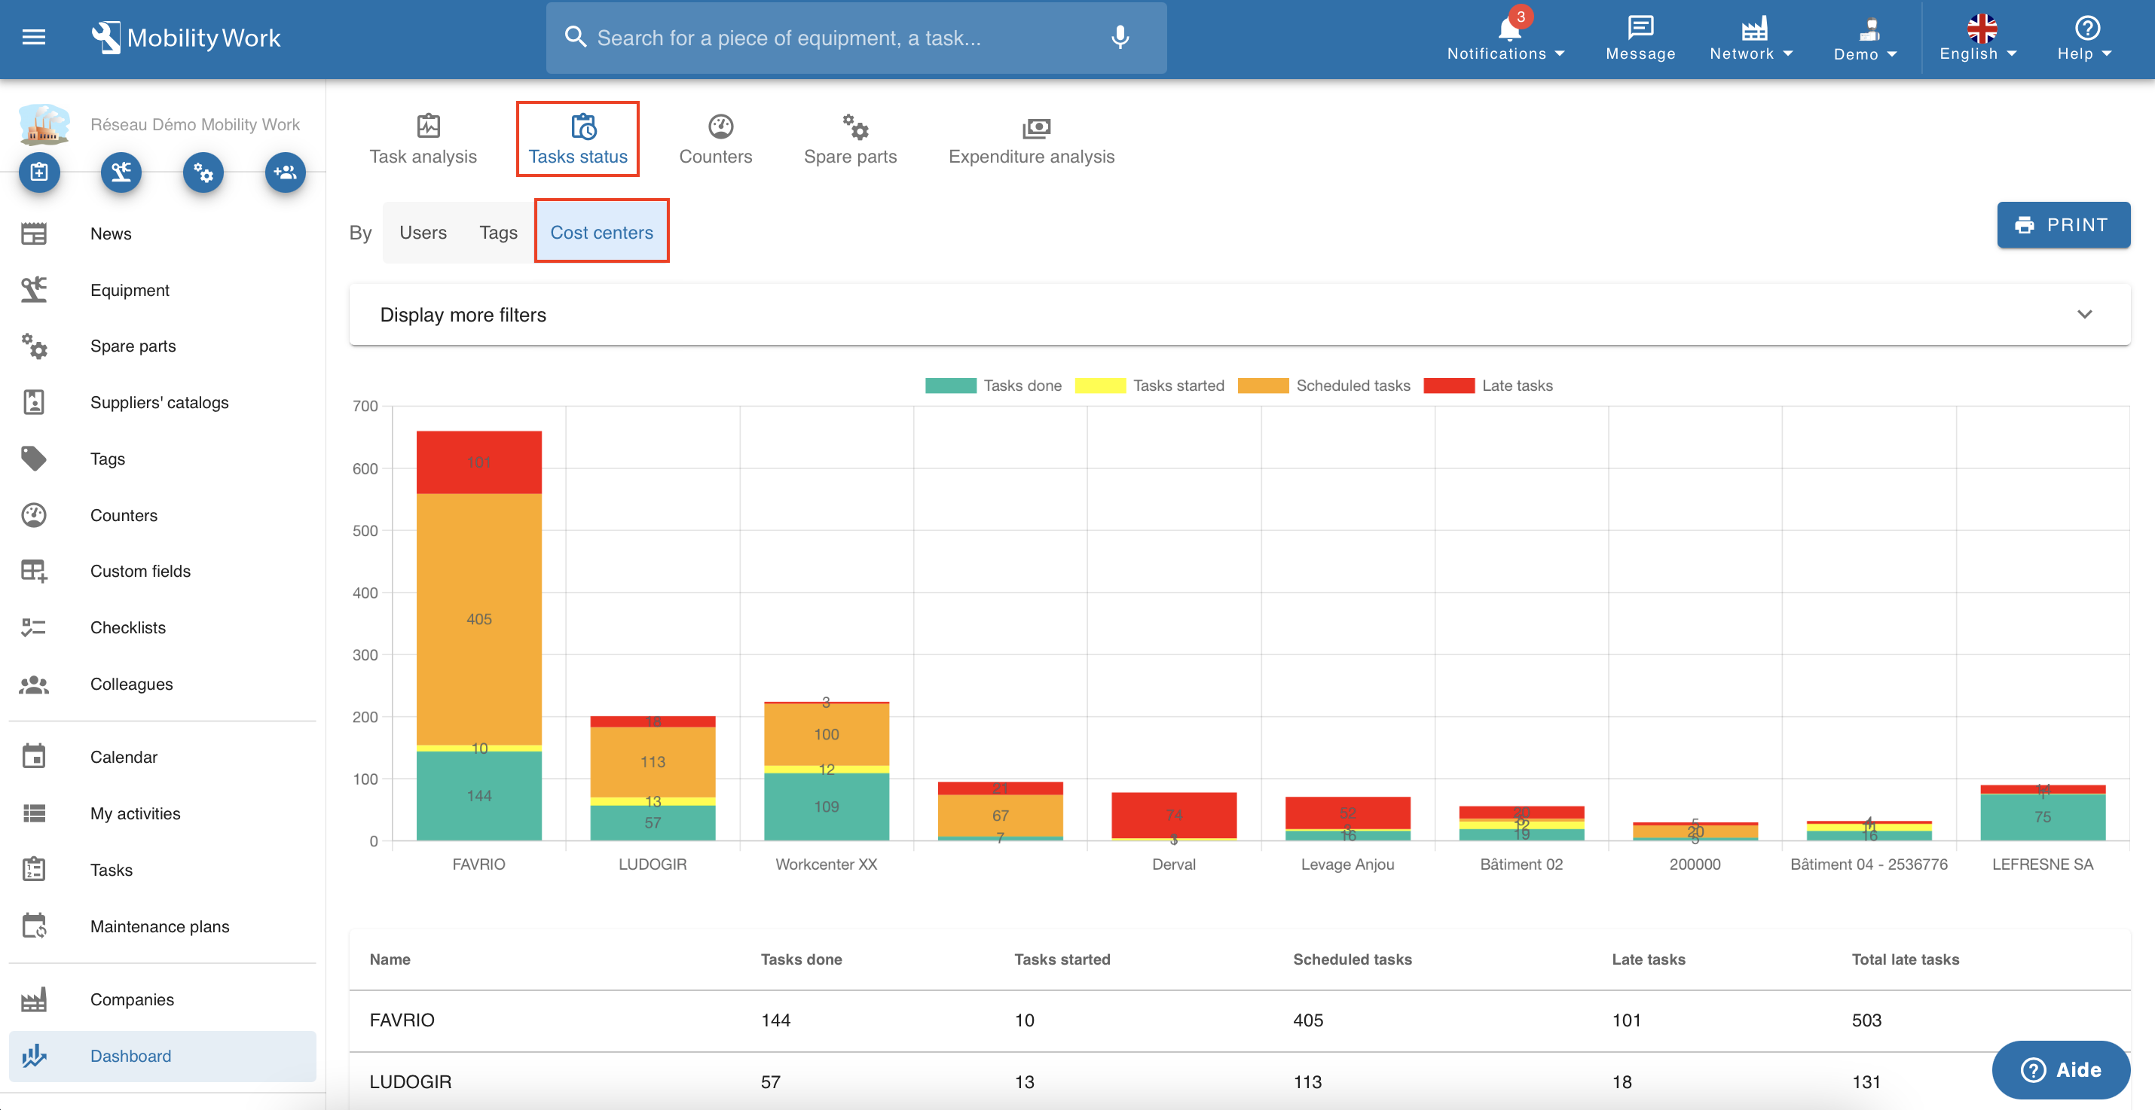Click the Demo user avatar icon
This screenshot has width=2155, height=1110.
tap(1868, 29)
